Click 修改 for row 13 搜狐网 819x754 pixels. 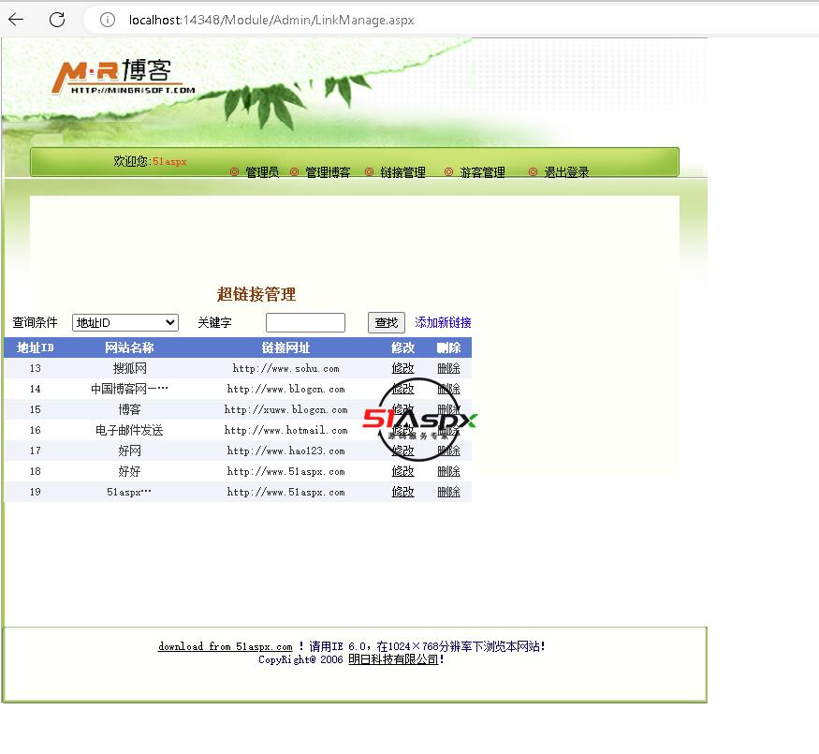coord(402,368)
